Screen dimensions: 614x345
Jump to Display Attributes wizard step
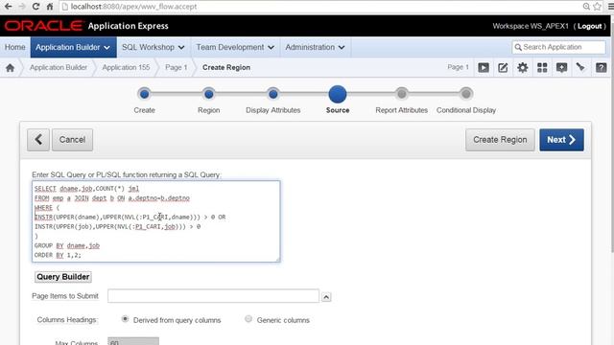point(272,94)
